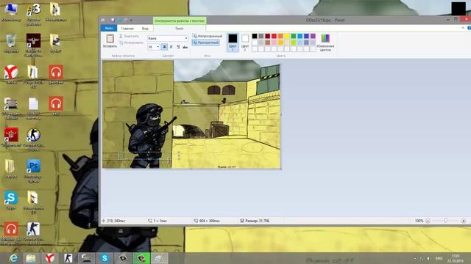Image resolution: width=471 pixels, height=264 pixels.
Task: Open Counter-Strike in taskbar
Action: [x=68, y=258]
